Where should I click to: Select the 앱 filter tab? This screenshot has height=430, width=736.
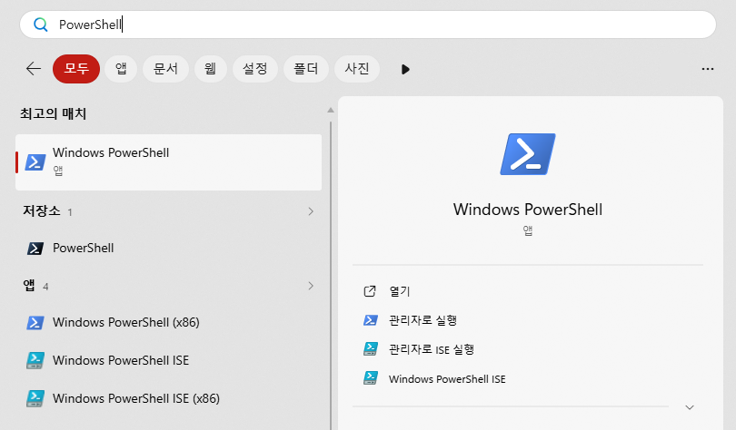[x=121, y=69]
